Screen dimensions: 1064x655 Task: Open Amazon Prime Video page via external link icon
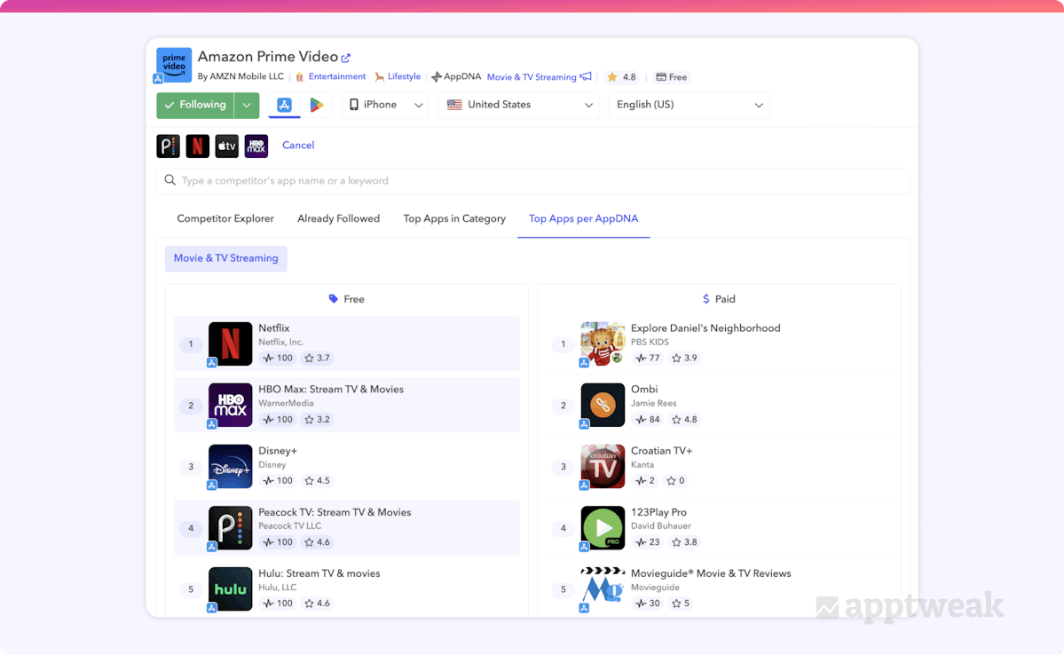[344, 55]
